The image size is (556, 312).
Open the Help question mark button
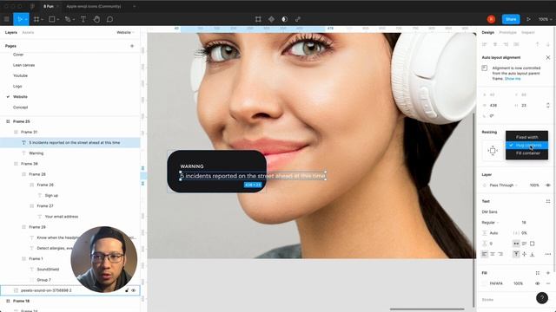pyautogui.click(x=542, y=298)
